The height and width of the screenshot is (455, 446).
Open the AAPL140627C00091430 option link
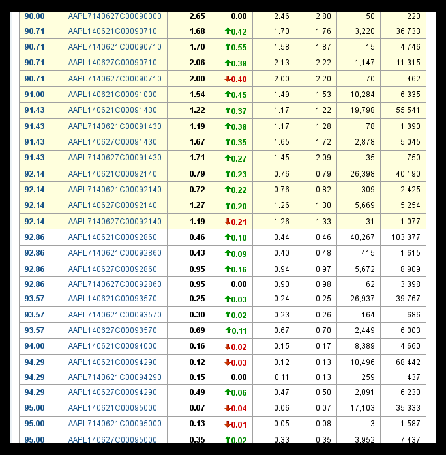pyautogui.click(x=113, y=142)
